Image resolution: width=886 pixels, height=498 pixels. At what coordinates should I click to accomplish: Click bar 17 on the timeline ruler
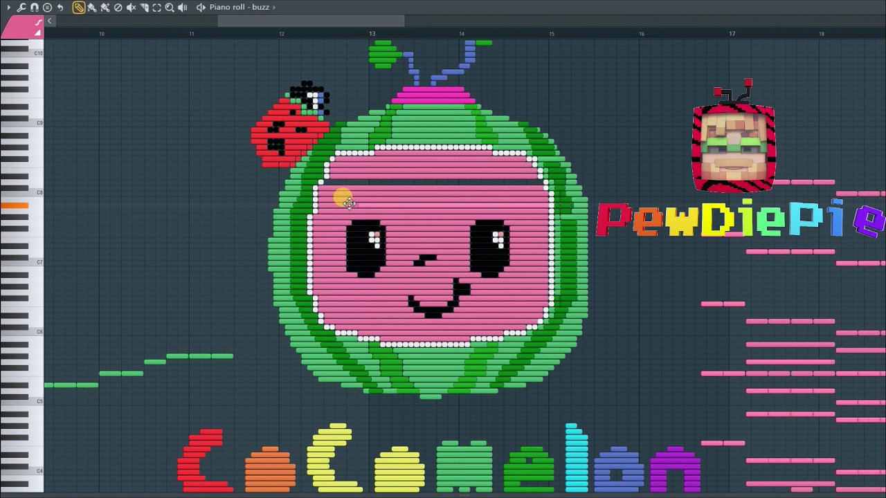coord(732,34)
